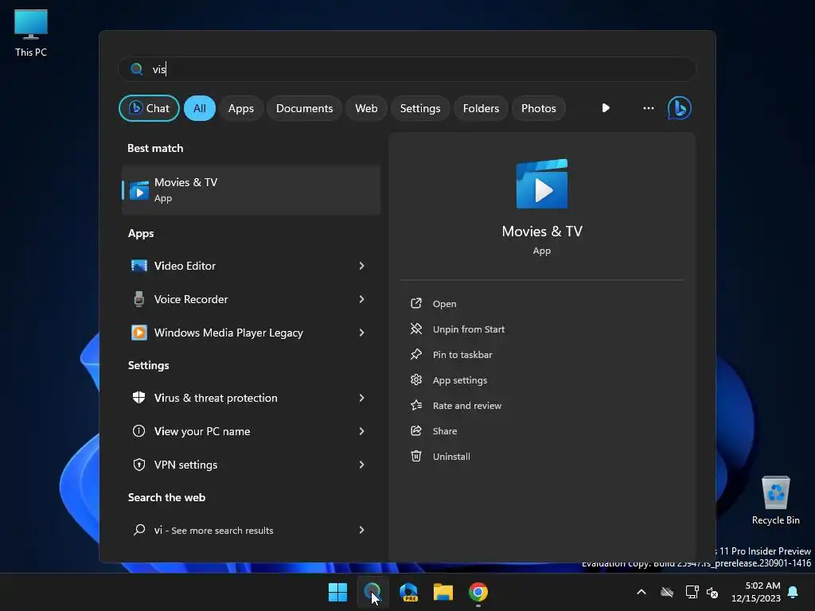Switch to the Apps filter tab
The image size is (815, 611).
point(240,108)
